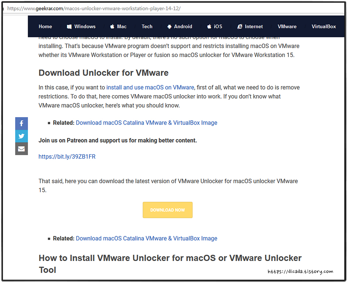The image size is (348, 283).
Task: Click the Android robot icon in navbar
Action: point(169,26)
